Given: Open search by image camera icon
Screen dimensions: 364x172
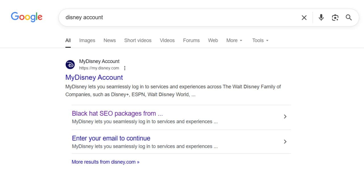Looking at the screenshot, I should tap(335, 18).
